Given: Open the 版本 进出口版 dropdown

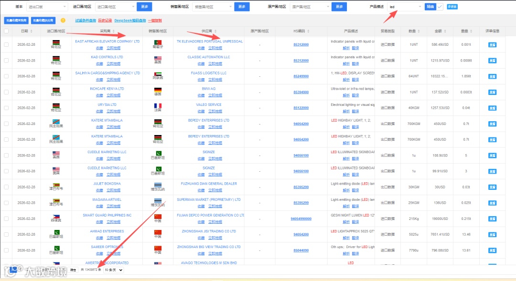Looking at the screenshot, I should 47,7.
